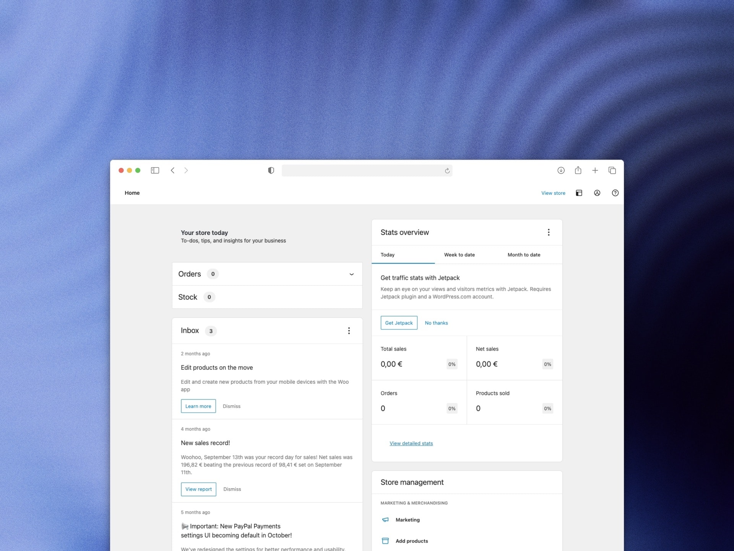Switch to the Month to date tab

(x=524, y=254)
